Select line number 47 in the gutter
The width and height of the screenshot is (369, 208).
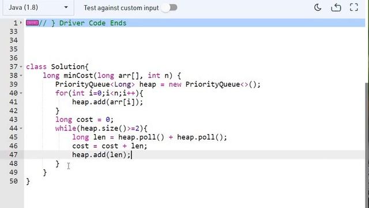(13, 155)
